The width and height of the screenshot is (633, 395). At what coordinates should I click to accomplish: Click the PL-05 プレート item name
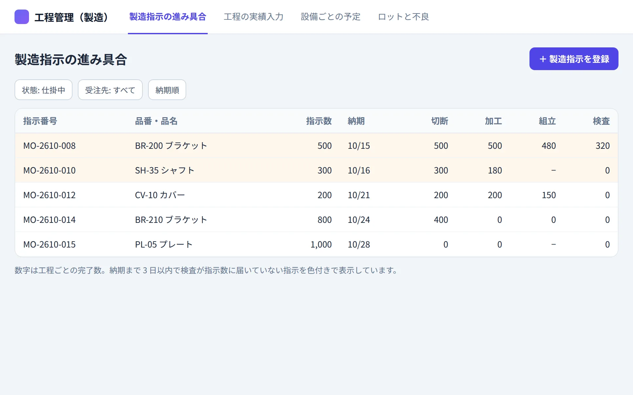click(x=164, y=245)
